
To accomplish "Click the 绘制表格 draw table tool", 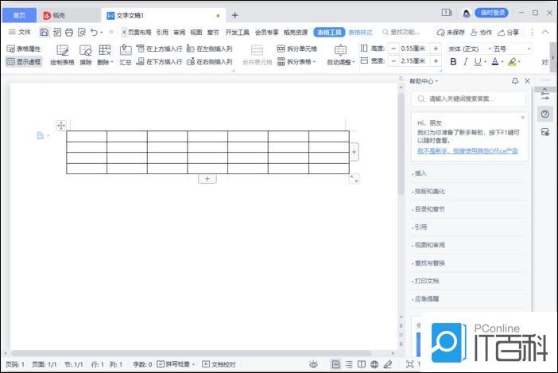I will [62, 54].
